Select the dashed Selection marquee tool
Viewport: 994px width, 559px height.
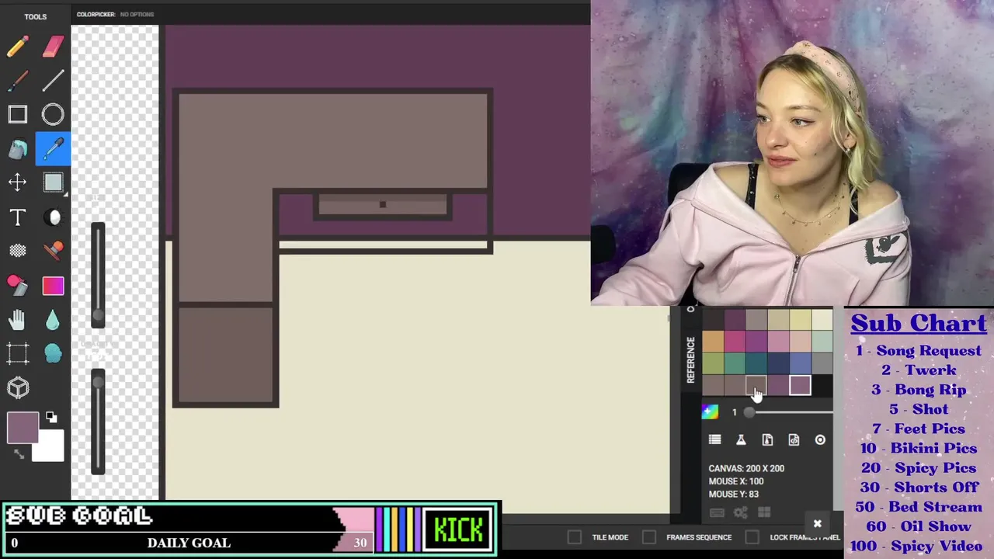coord(17,353)
